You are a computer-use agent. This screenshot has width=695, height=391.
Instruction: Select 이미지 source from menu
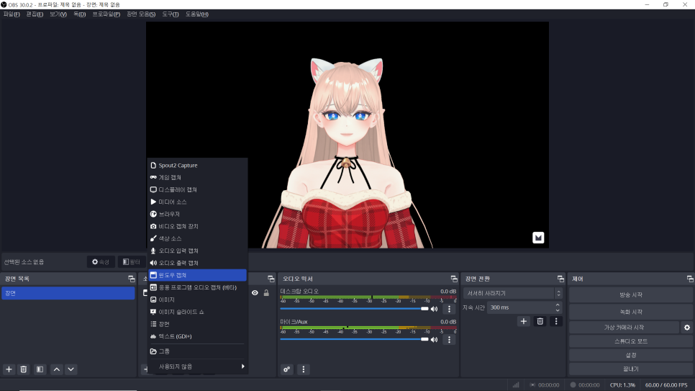tap(197, 300)
